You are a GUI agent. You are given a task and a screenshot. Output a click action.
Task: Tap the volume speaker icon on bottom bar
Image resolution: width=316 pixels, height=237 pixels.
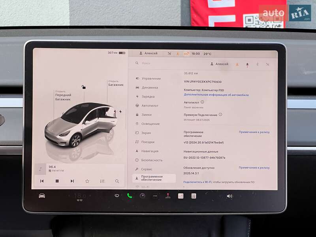230,195
